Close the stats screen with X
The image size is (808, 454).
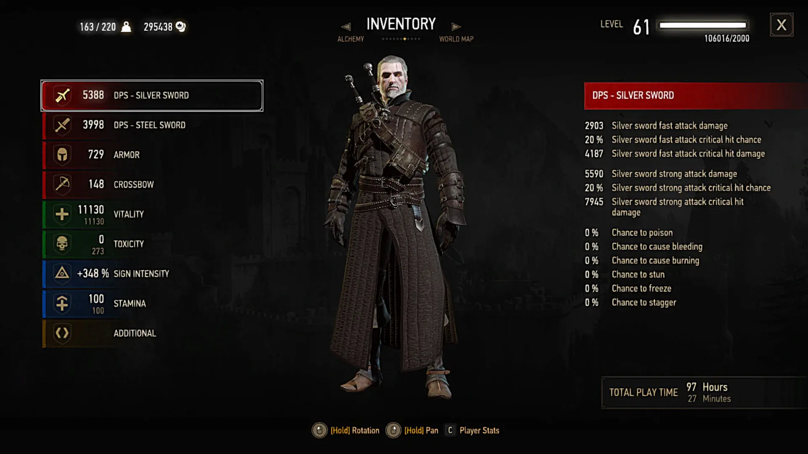pos(781,25)
